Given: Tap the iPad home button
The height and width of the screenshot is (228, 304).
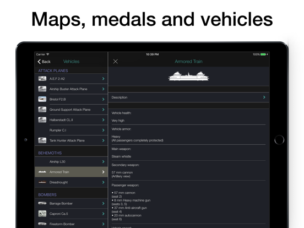Looking at the screenshot, I should click(279, 140).
